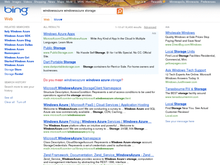Open Zend Framework Documentation result
Image resolution: width=220 pixels, height=165 pixels.
[99, 155]
